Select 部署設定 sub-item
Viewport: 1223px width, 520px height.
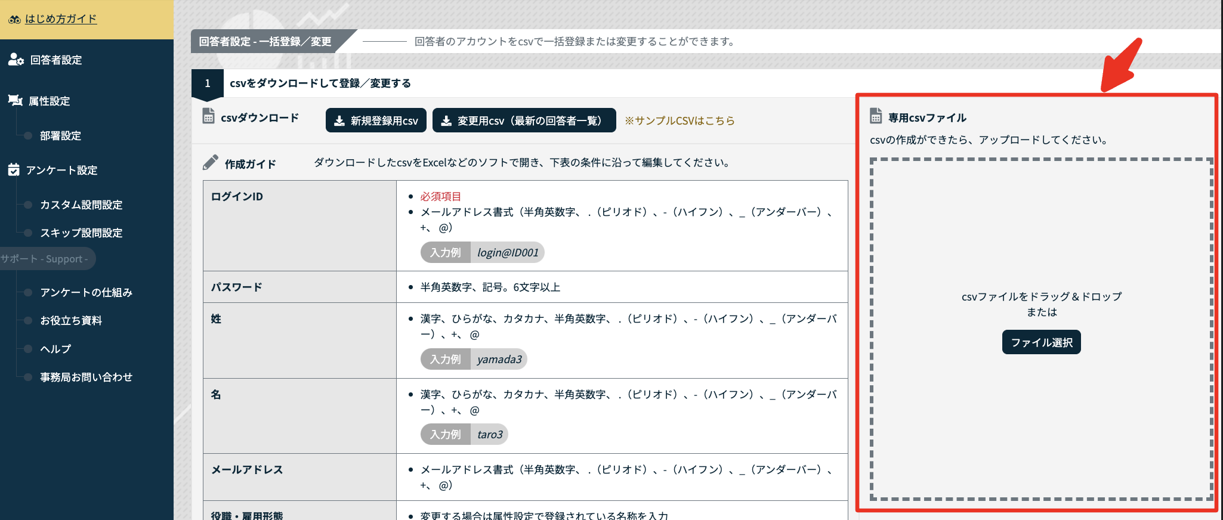tap(60, 136)
